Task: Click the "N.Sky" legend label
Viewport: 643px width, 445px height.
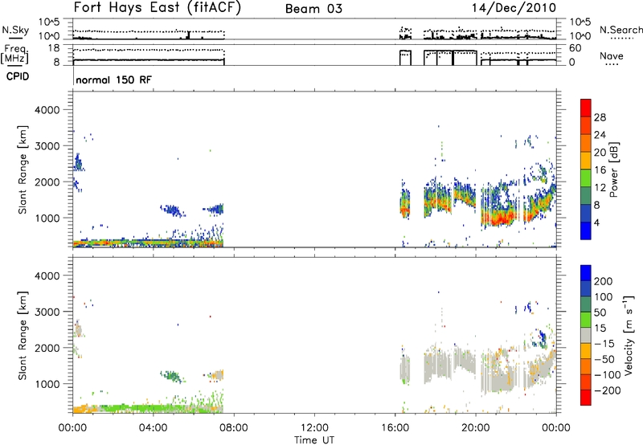Action: [x=15, y=30]
